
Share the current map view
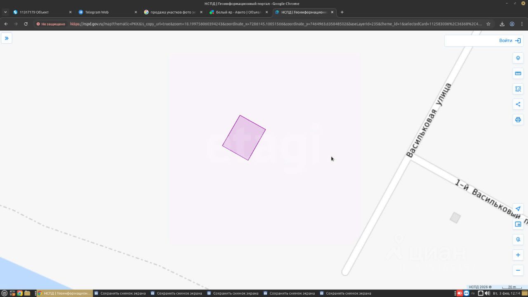pos(518,104)
